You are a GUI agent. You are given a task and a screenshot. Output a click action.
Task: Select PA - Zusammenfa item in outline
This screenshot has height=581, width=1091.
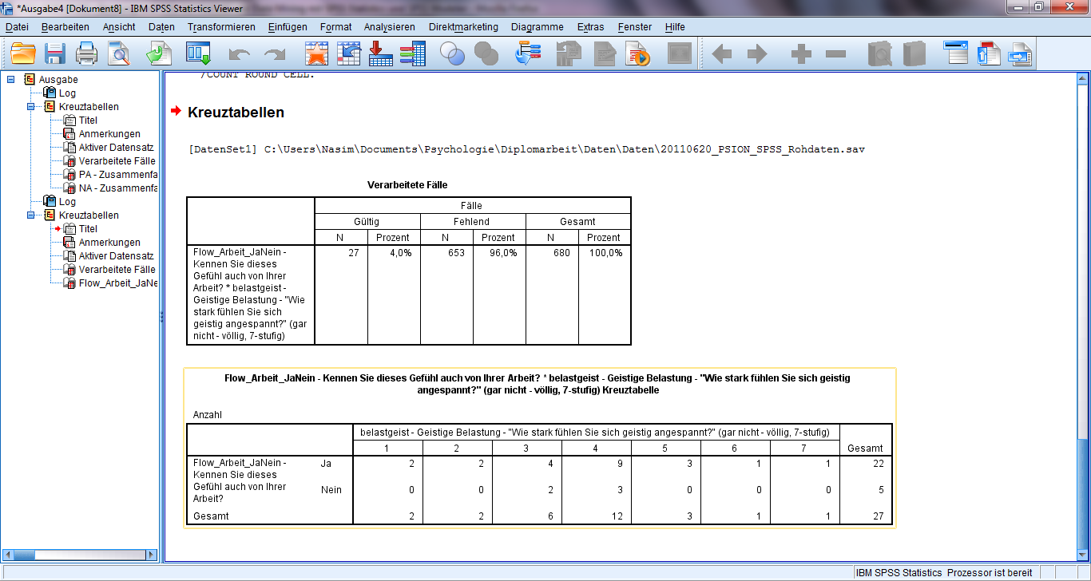(x=117, y=175)
